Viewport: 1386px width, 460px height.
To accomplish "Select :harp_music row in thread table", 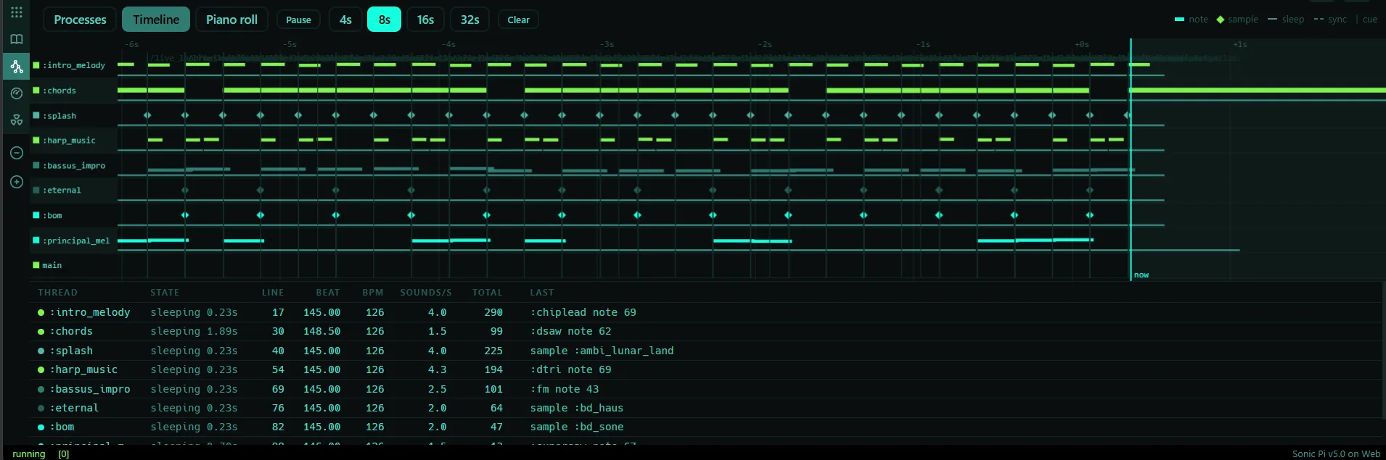I will [x=707, y=369].
